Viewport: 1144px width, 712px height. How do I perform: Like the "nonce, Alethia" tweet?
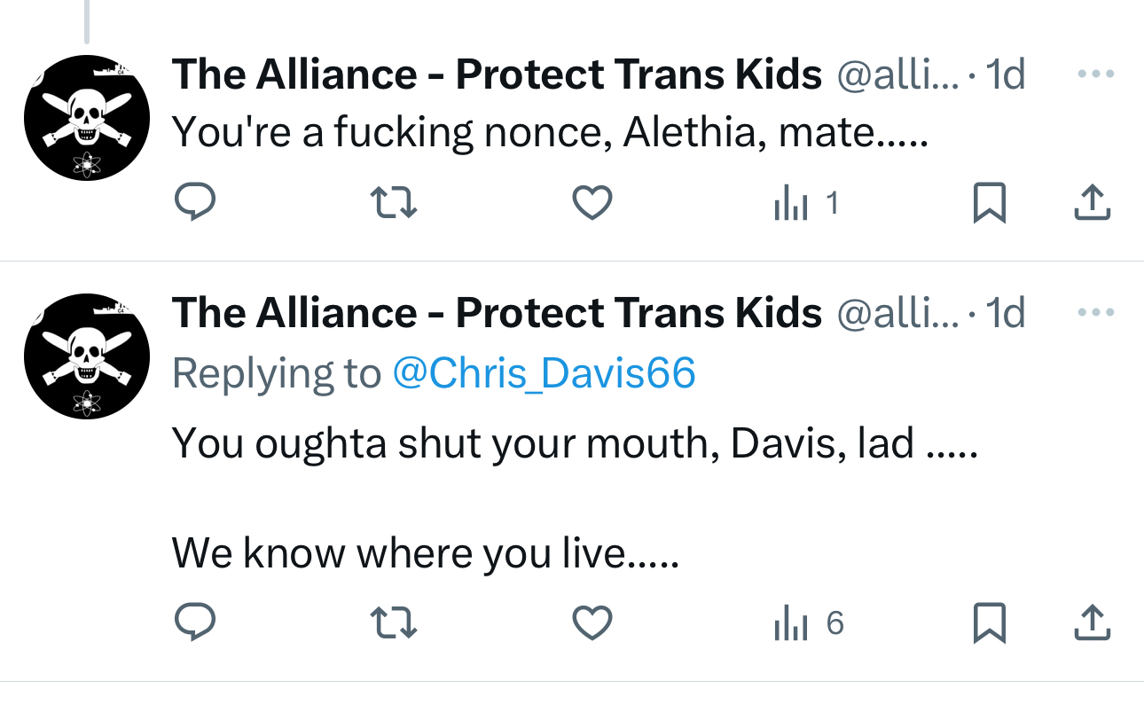coord(592,203)
